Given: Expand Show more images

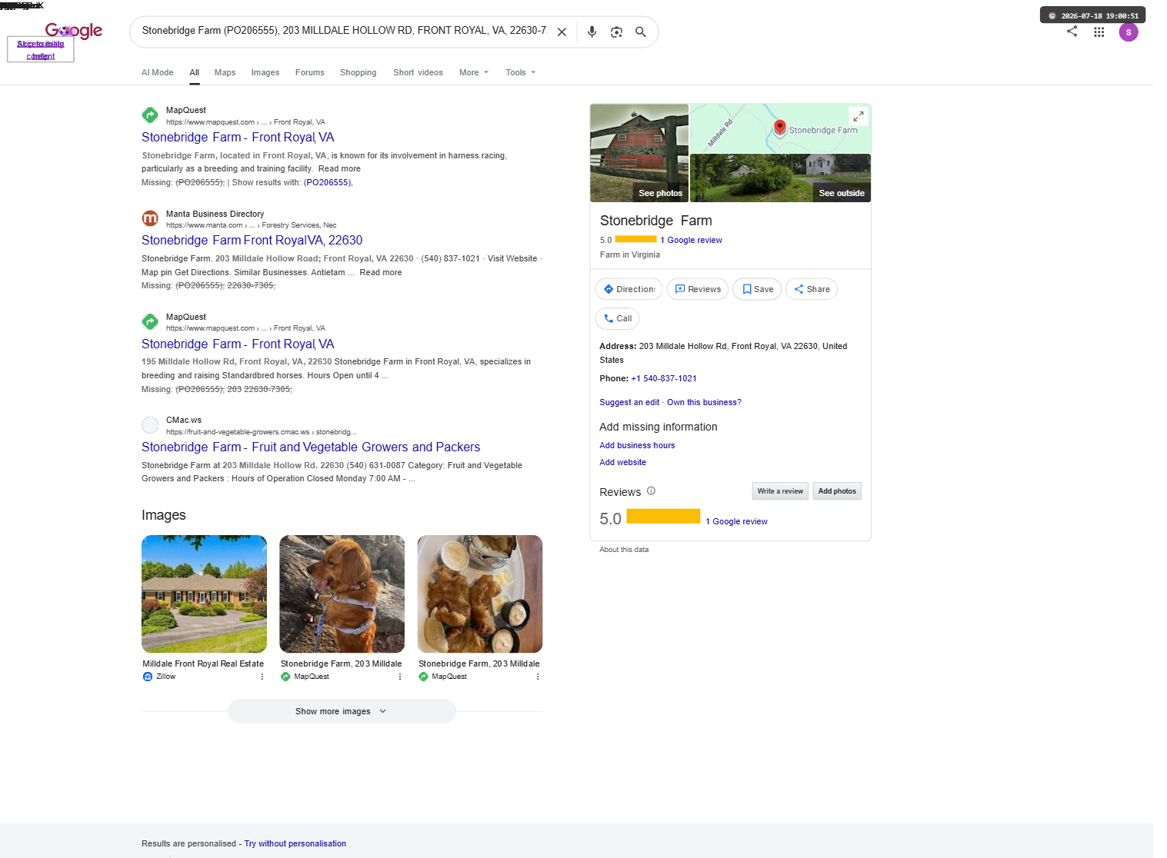Looking at the screenshot, I should 342,711.
